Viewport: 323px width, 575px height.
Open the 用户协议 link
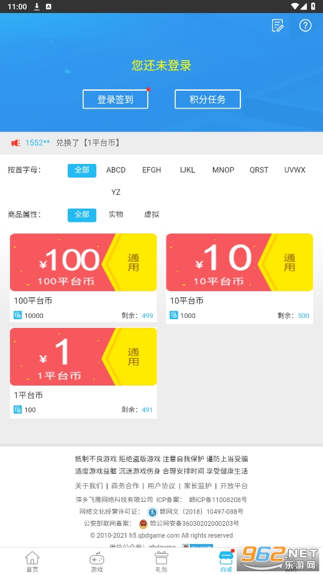(161, 486)
